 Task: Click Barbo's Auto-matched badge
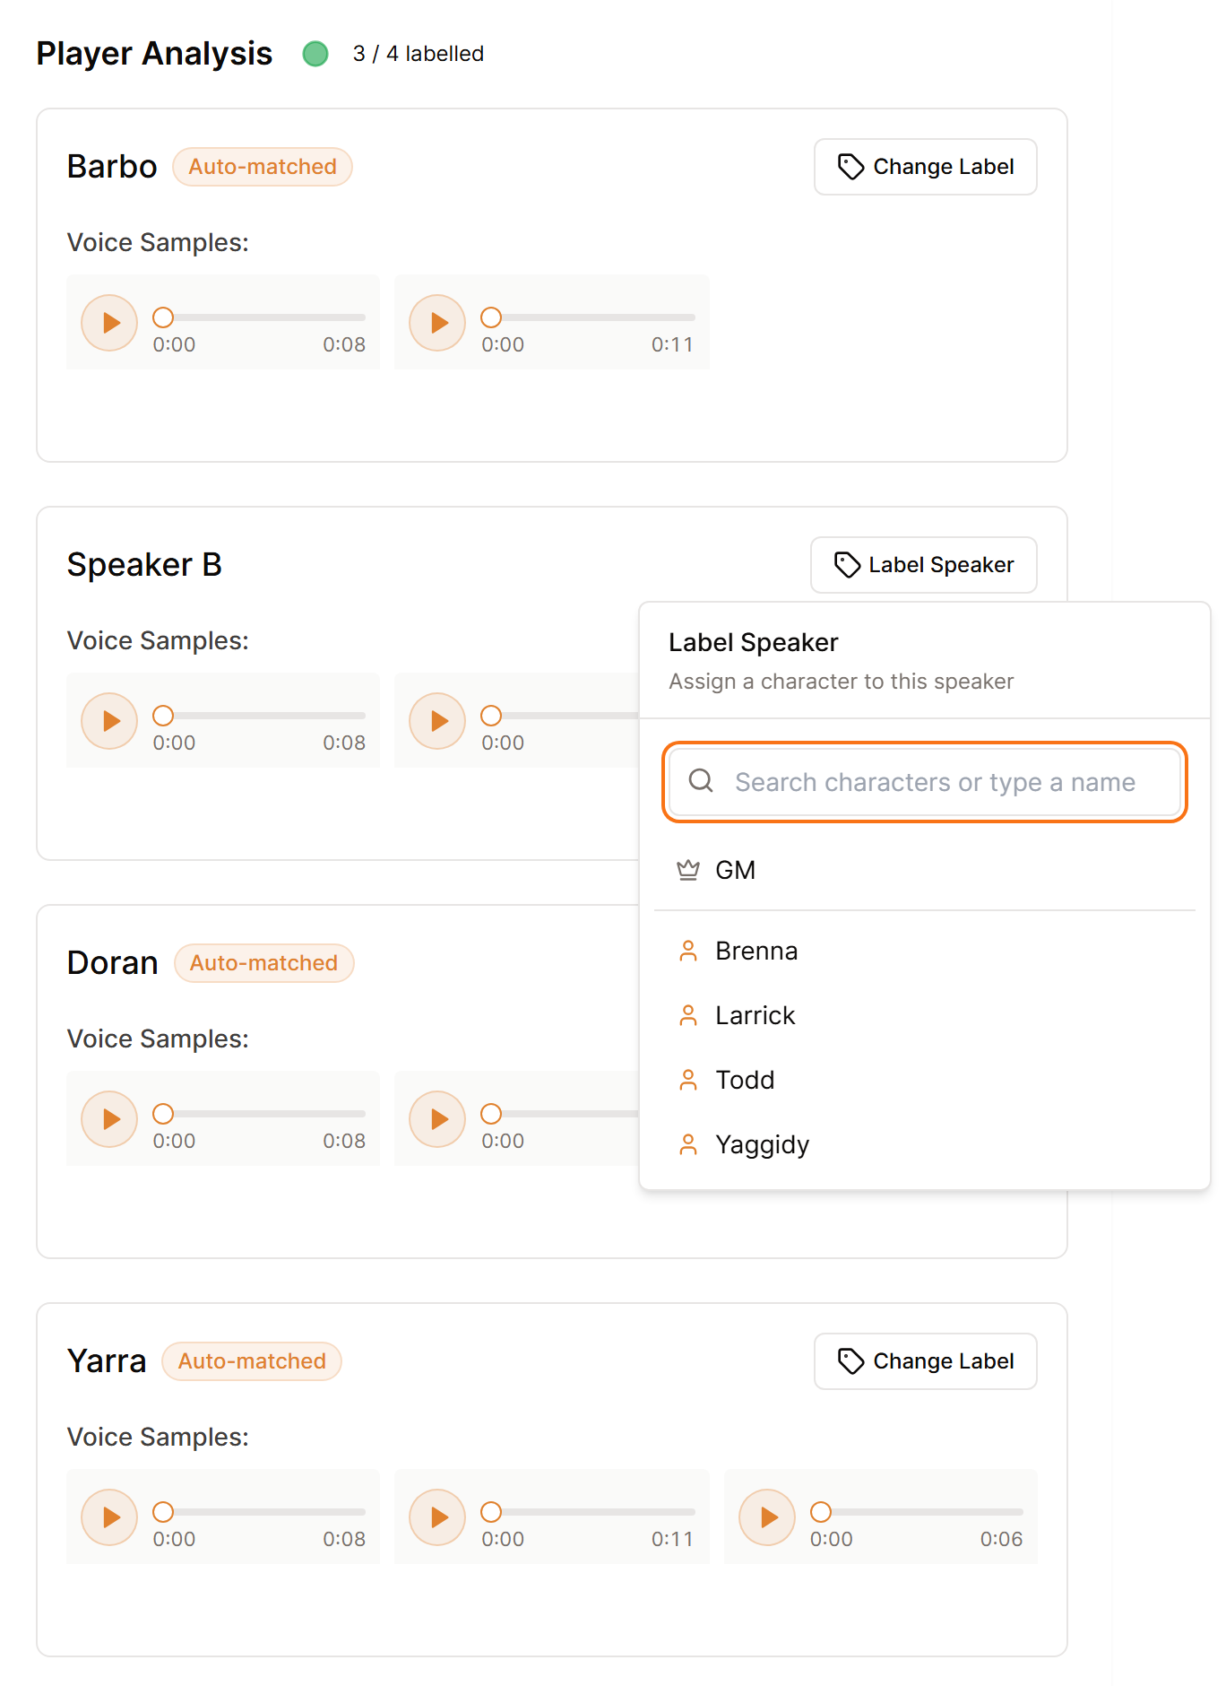[x=263, y=167]
